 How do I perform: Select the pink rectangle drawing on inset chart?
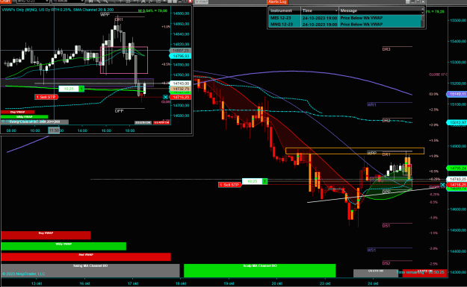pyautogui.click(x=124, y=60)
